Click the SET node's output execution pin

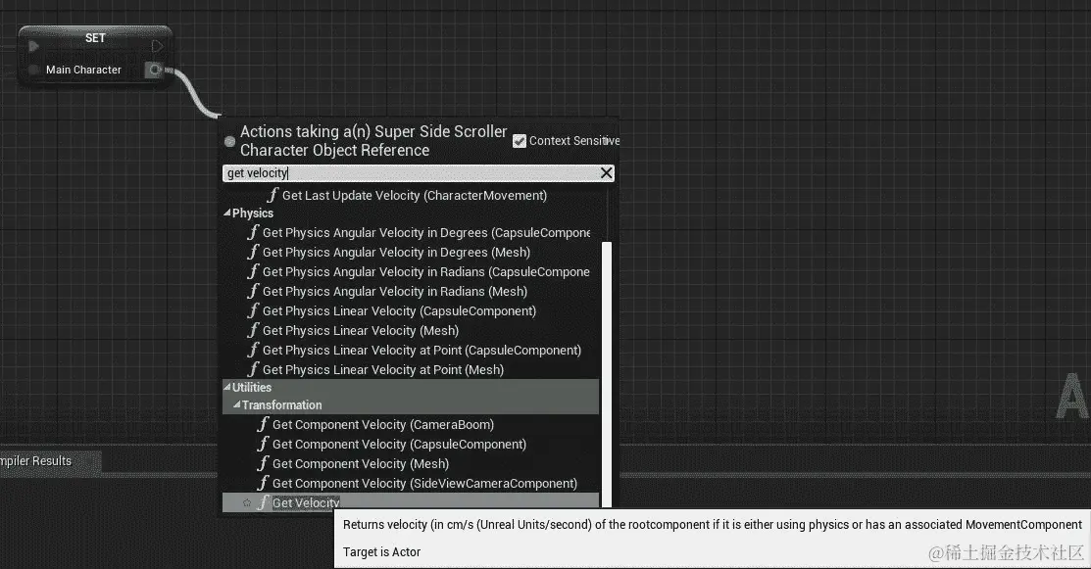[x=157, y=47]
